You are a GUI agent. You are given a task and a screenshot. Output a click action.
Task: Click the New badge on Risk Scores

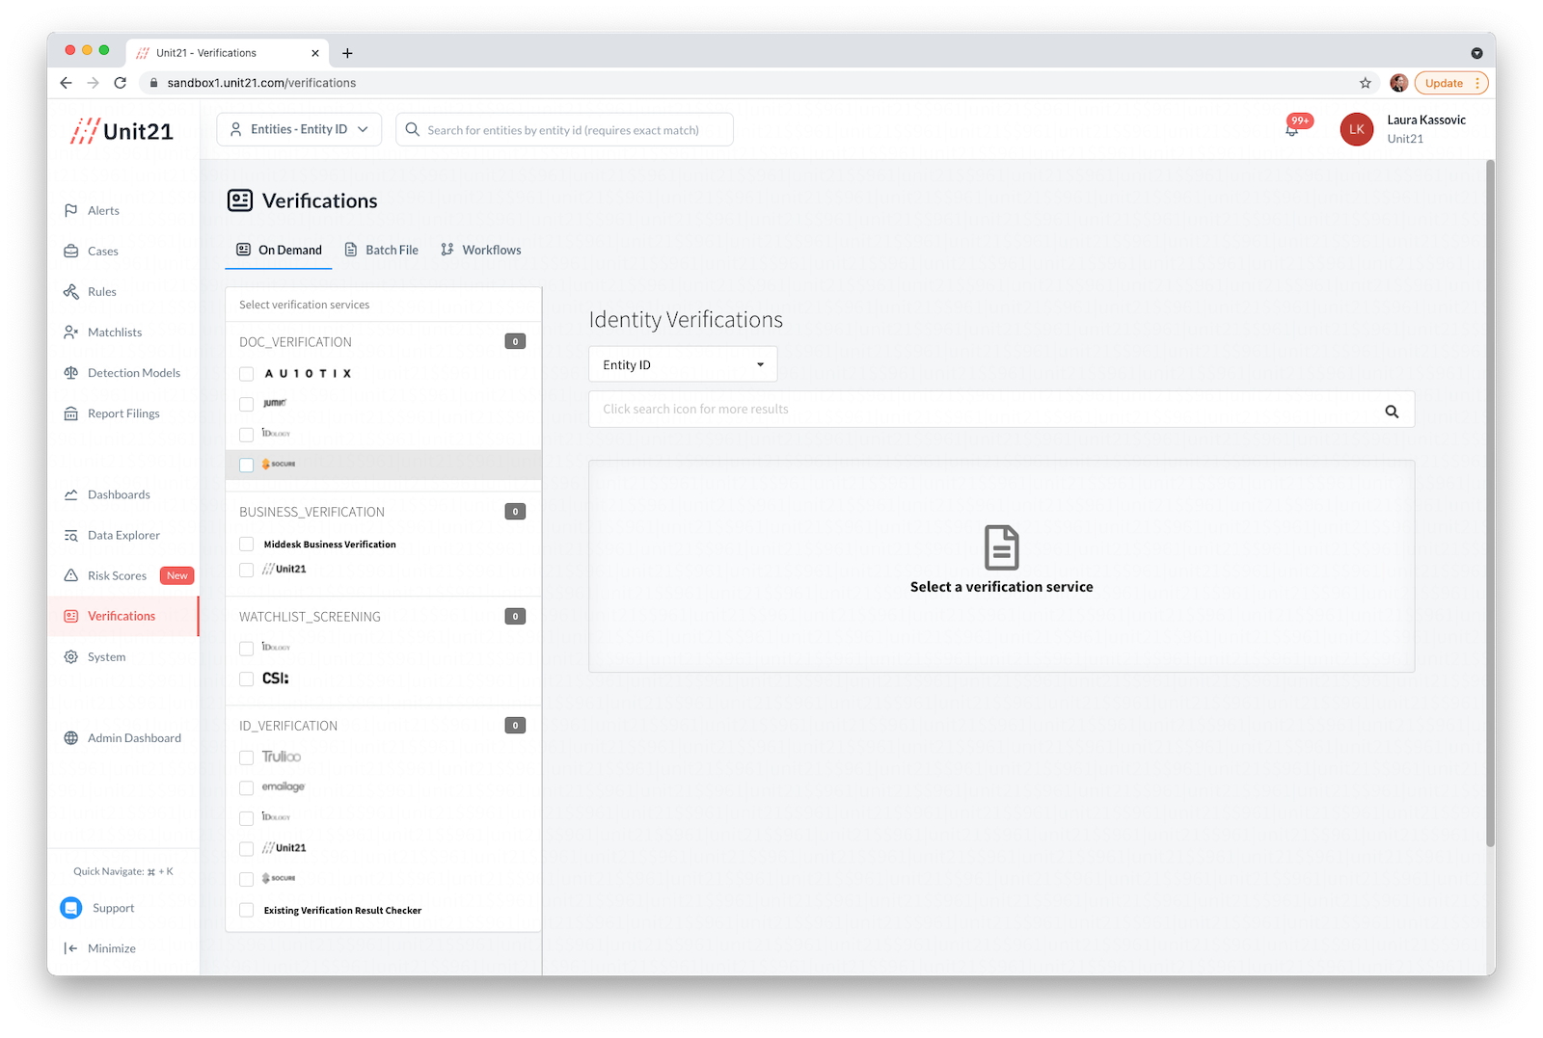pos(177,575)
